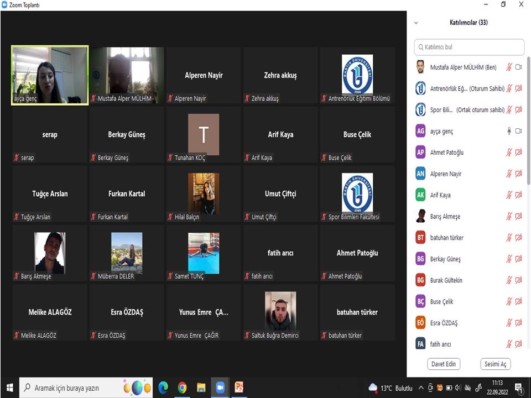The width and height of the screenshot is (531, 398).
Task: Collapse the Katılımcılar panel with the chevron
Action: pos(416,23)
